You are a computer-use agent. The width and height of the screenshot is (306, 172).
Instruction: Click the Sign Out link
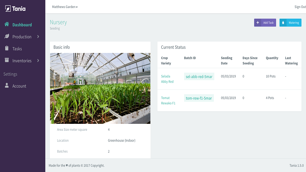click(x=300, y=7)
